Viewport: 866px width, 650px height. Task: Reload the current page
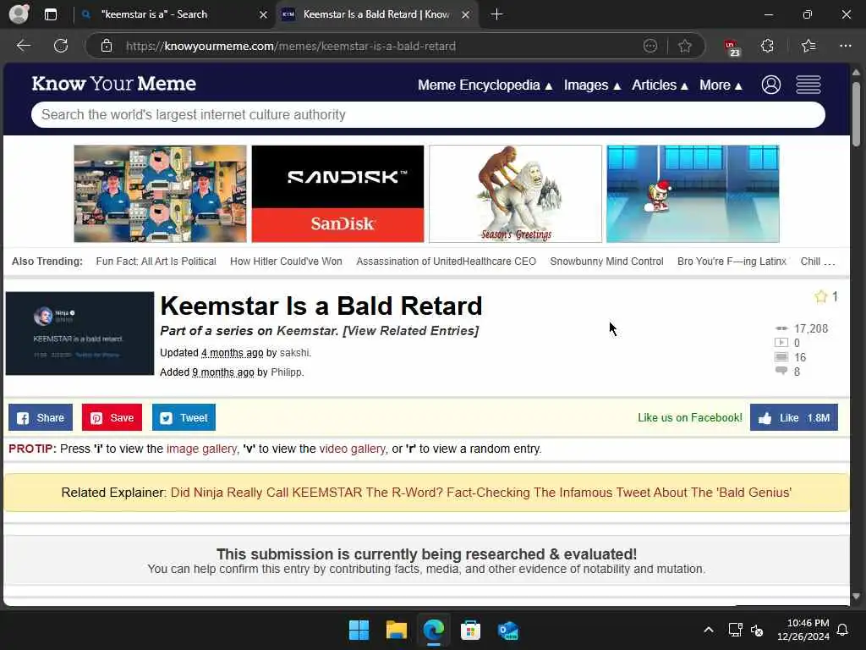click(x=61, y=46)
